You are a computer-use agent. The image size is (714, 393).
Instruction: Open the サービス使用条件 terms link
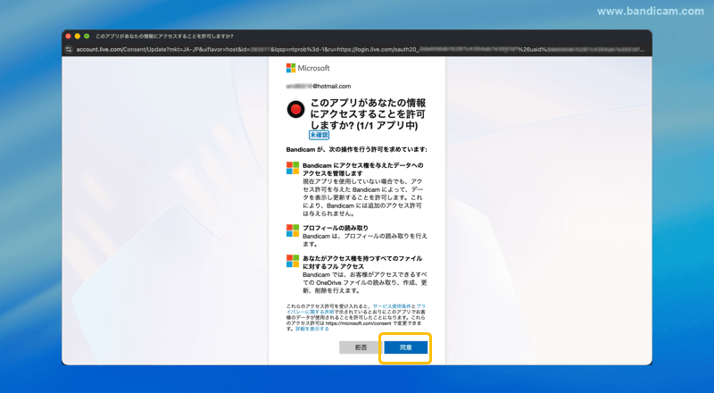[x=392, y=306]
